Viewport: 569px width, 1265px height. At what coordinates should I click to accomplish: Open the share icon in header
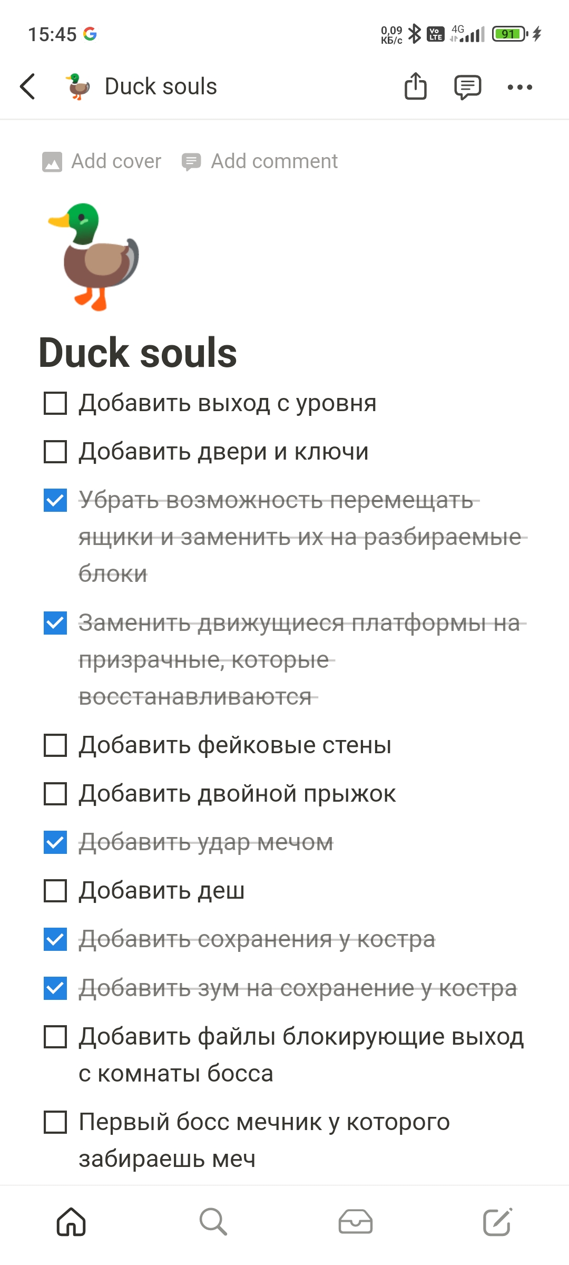pos(415,86)
